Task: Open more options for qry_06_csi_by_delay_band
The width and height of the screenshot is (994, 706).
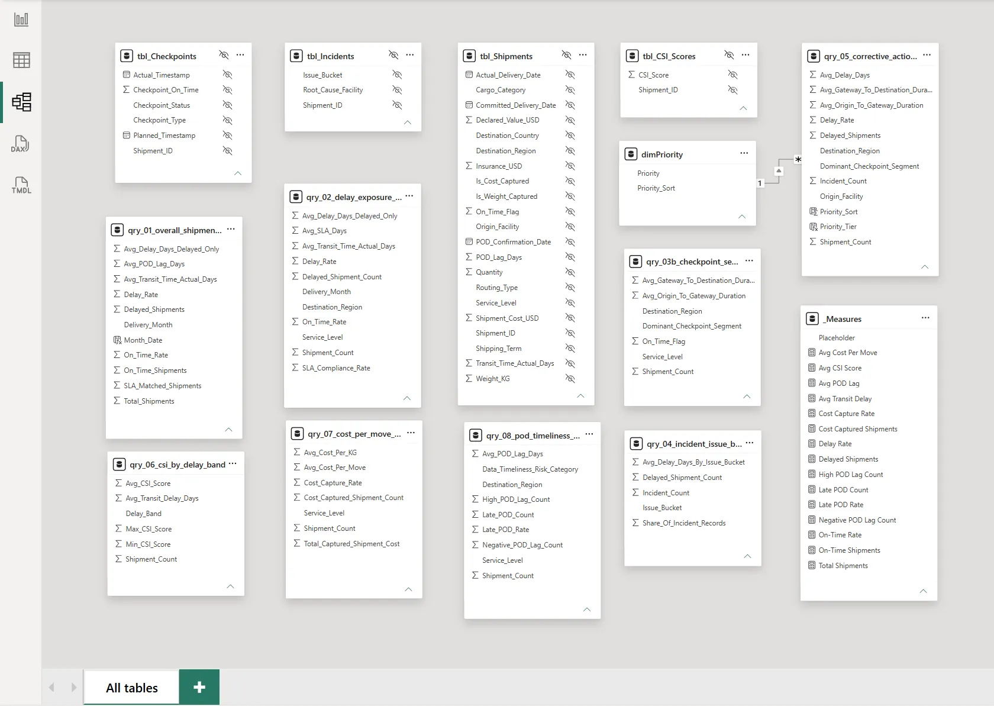Action: 233,464
